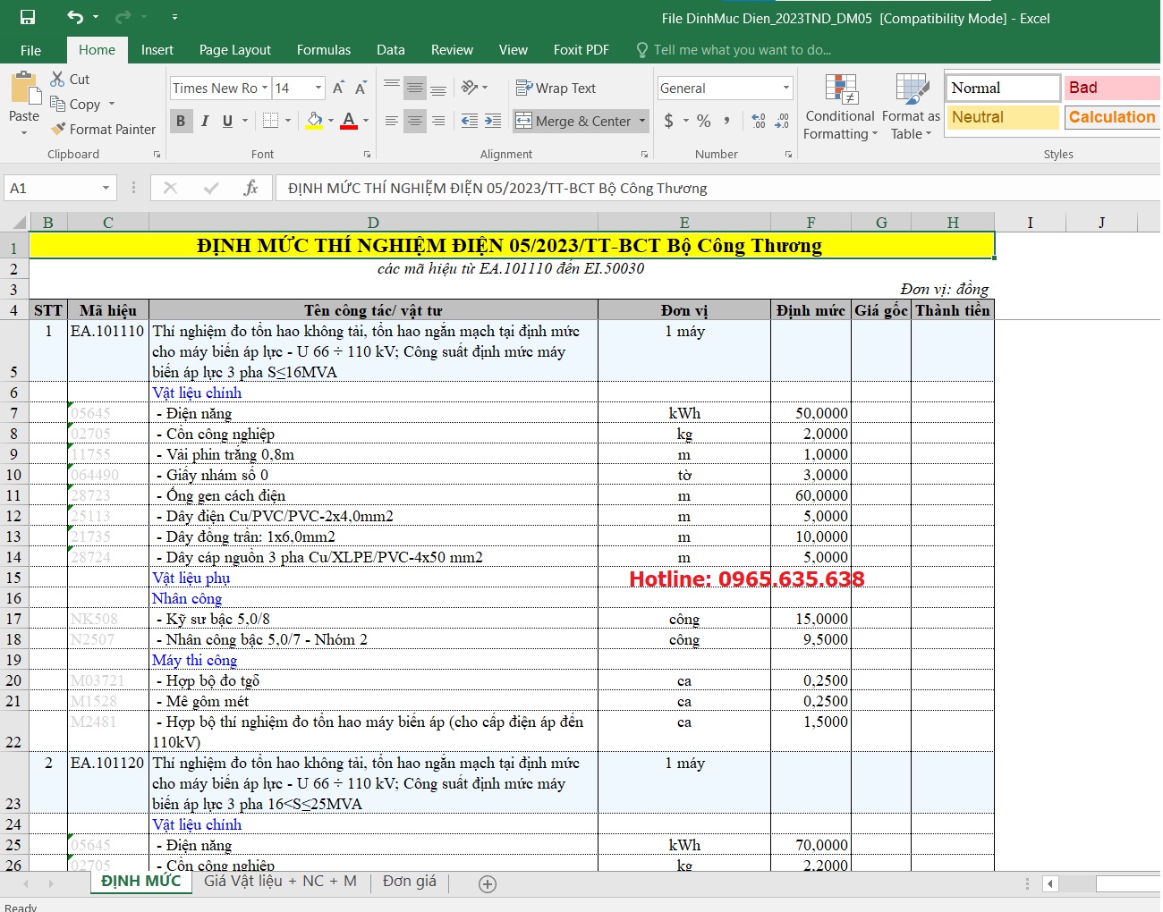Apply currency format with the dollar icon
This screenshot has height=912, width=1163.
[669, 121]
